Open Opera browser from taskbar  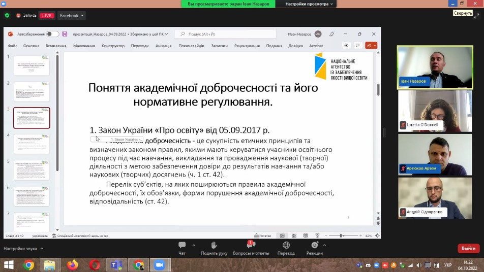coord(95,265)
